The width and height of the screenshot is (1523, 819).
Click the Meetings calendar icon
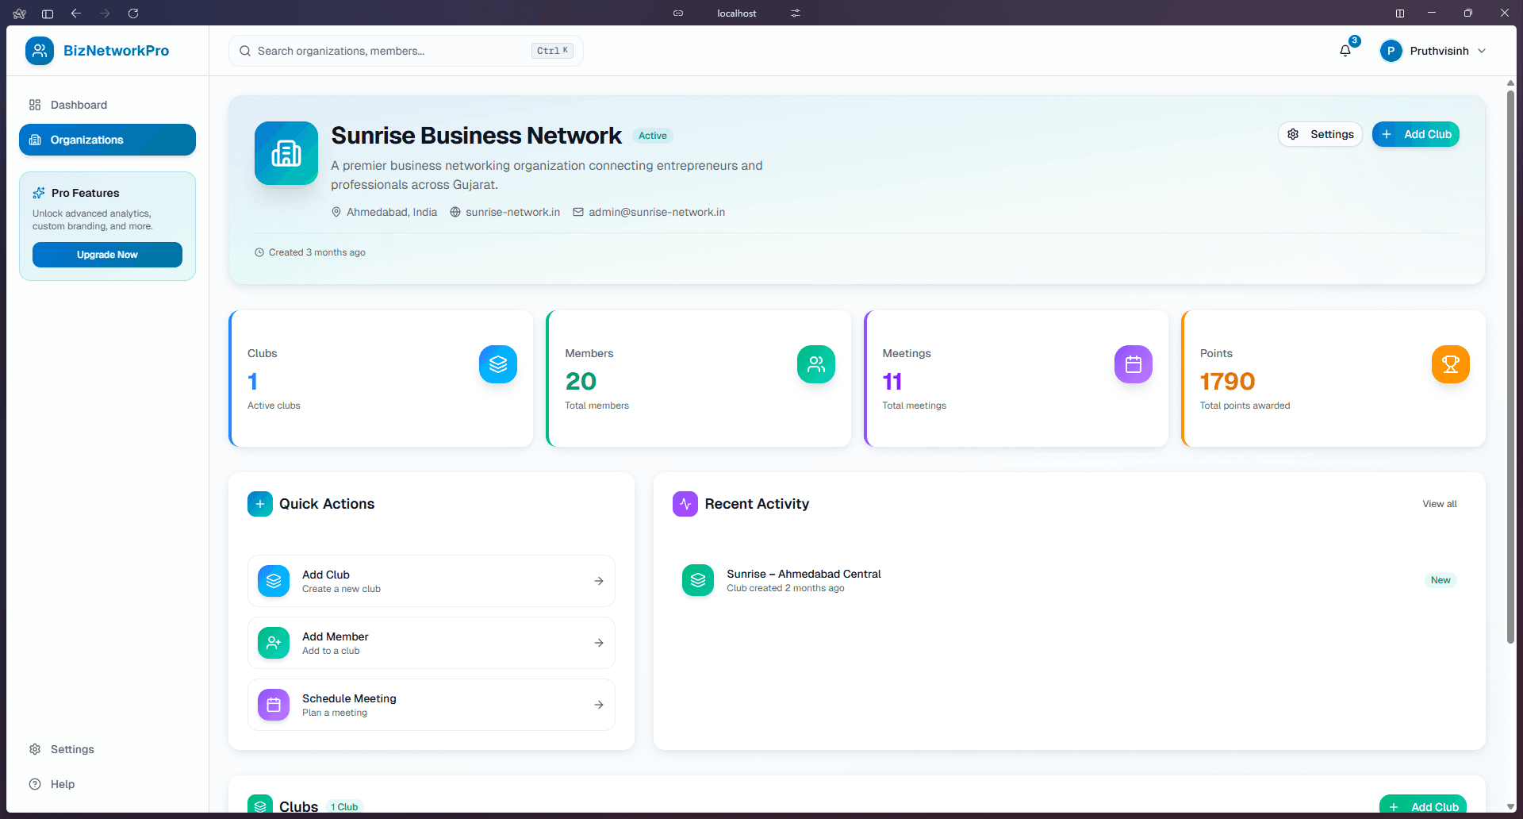(1133, 364)
